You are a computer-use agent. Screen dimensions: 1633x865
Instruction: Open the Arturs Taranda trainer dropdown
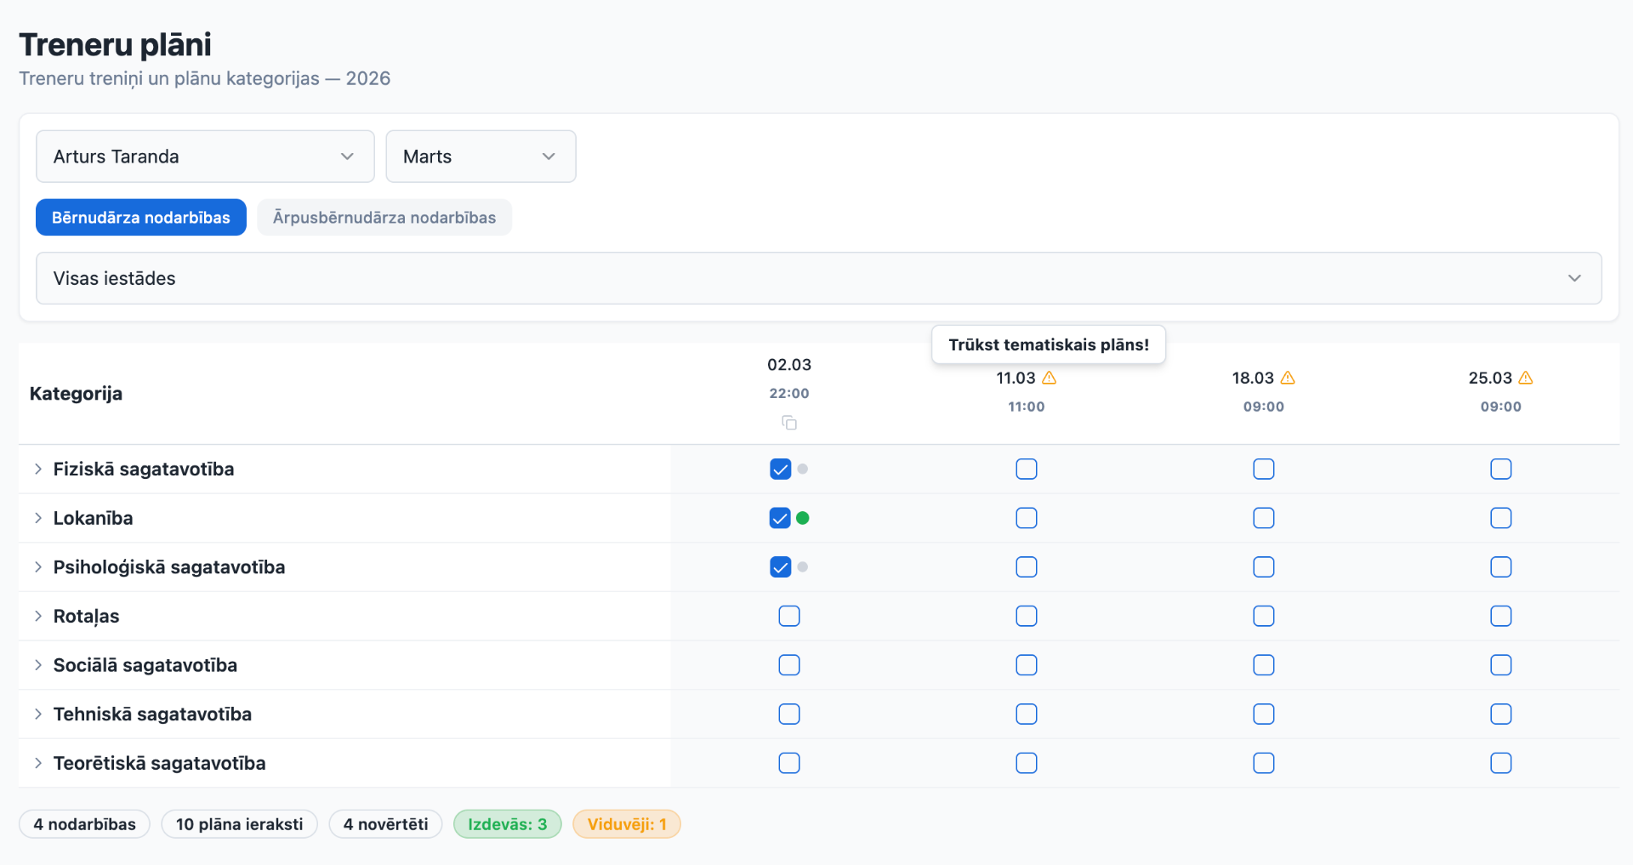[205, 156]
